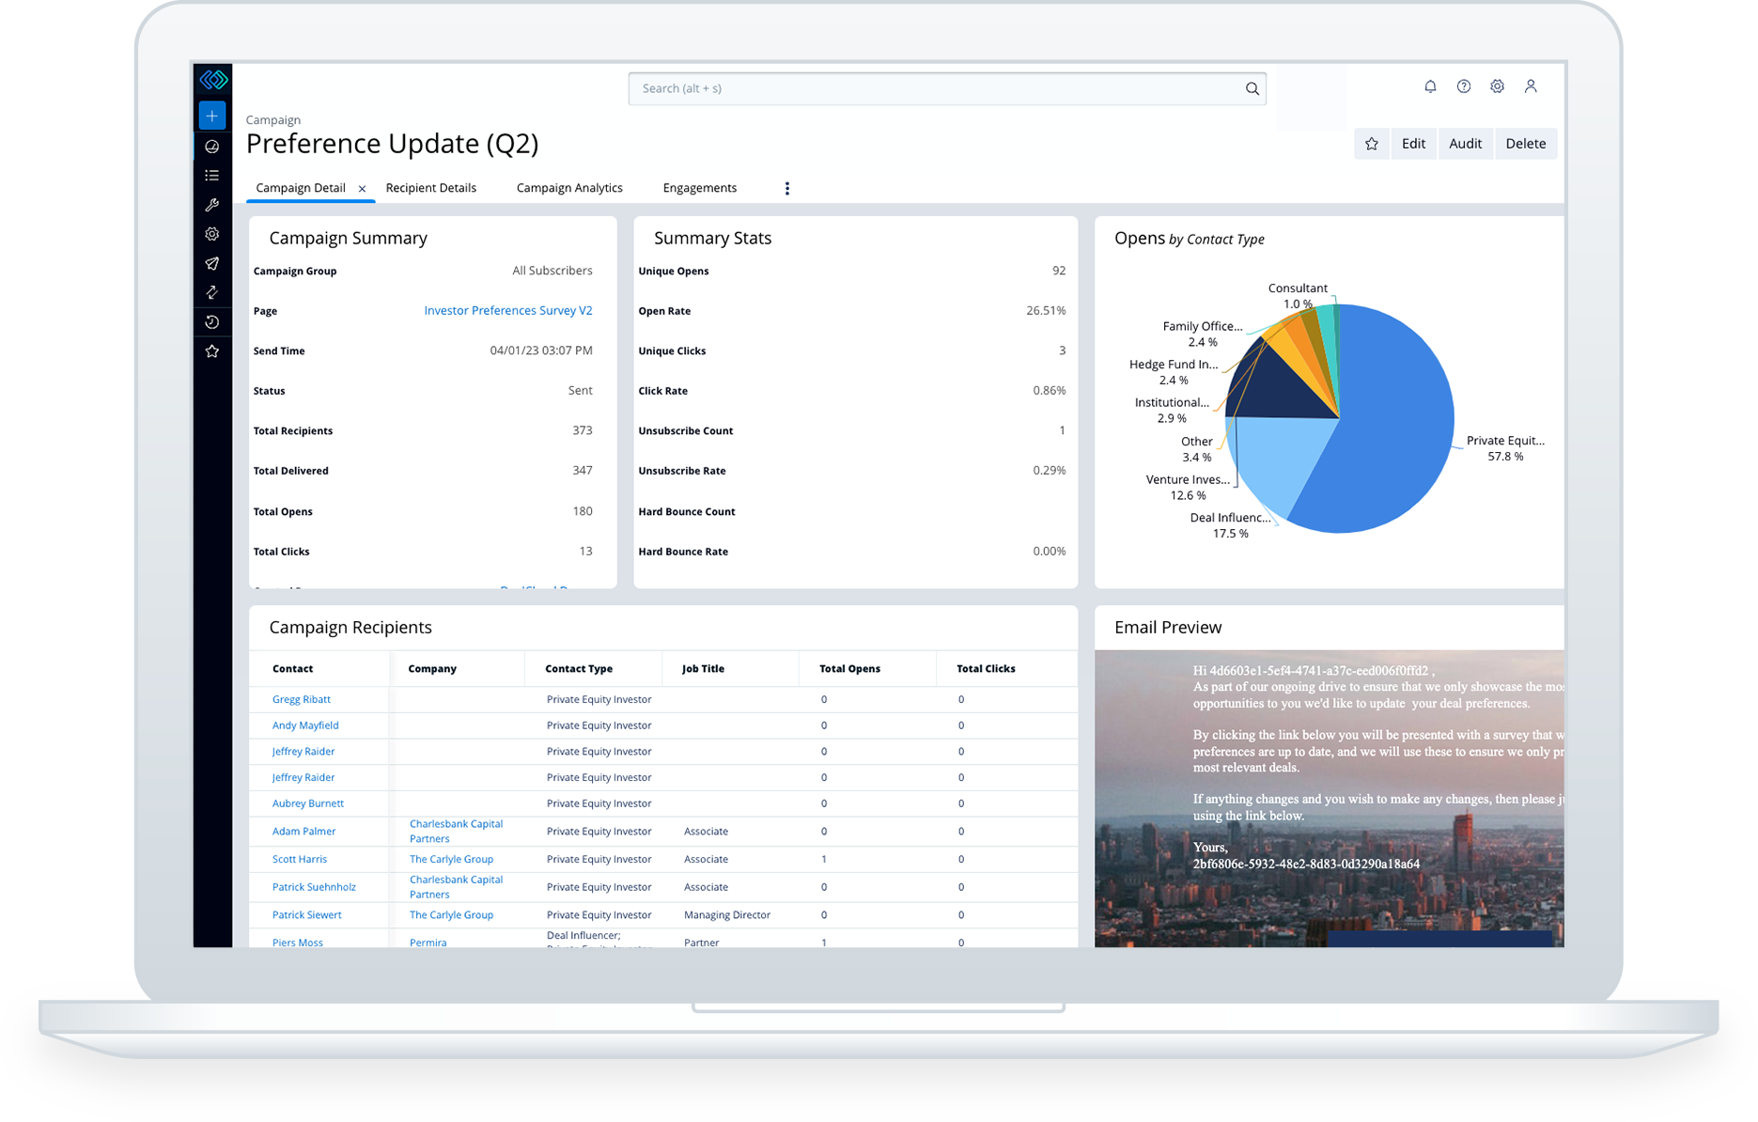Select the list view icon in the sidebar
1758x1122 pixels.
[x=211, y=175]
